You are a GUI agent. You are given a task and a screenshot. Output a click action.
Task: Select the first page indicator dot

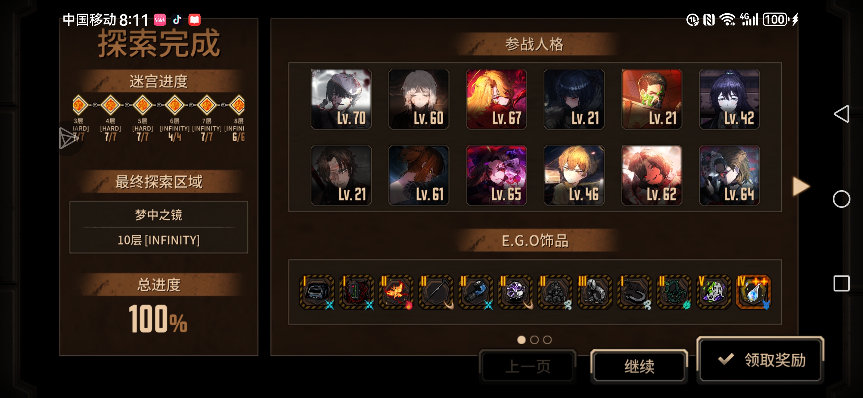pyautogui.click(x=521, y=340)
